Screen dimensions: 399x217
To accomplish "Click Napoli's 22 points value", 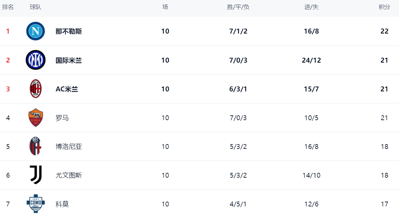I will pos(384,31).
